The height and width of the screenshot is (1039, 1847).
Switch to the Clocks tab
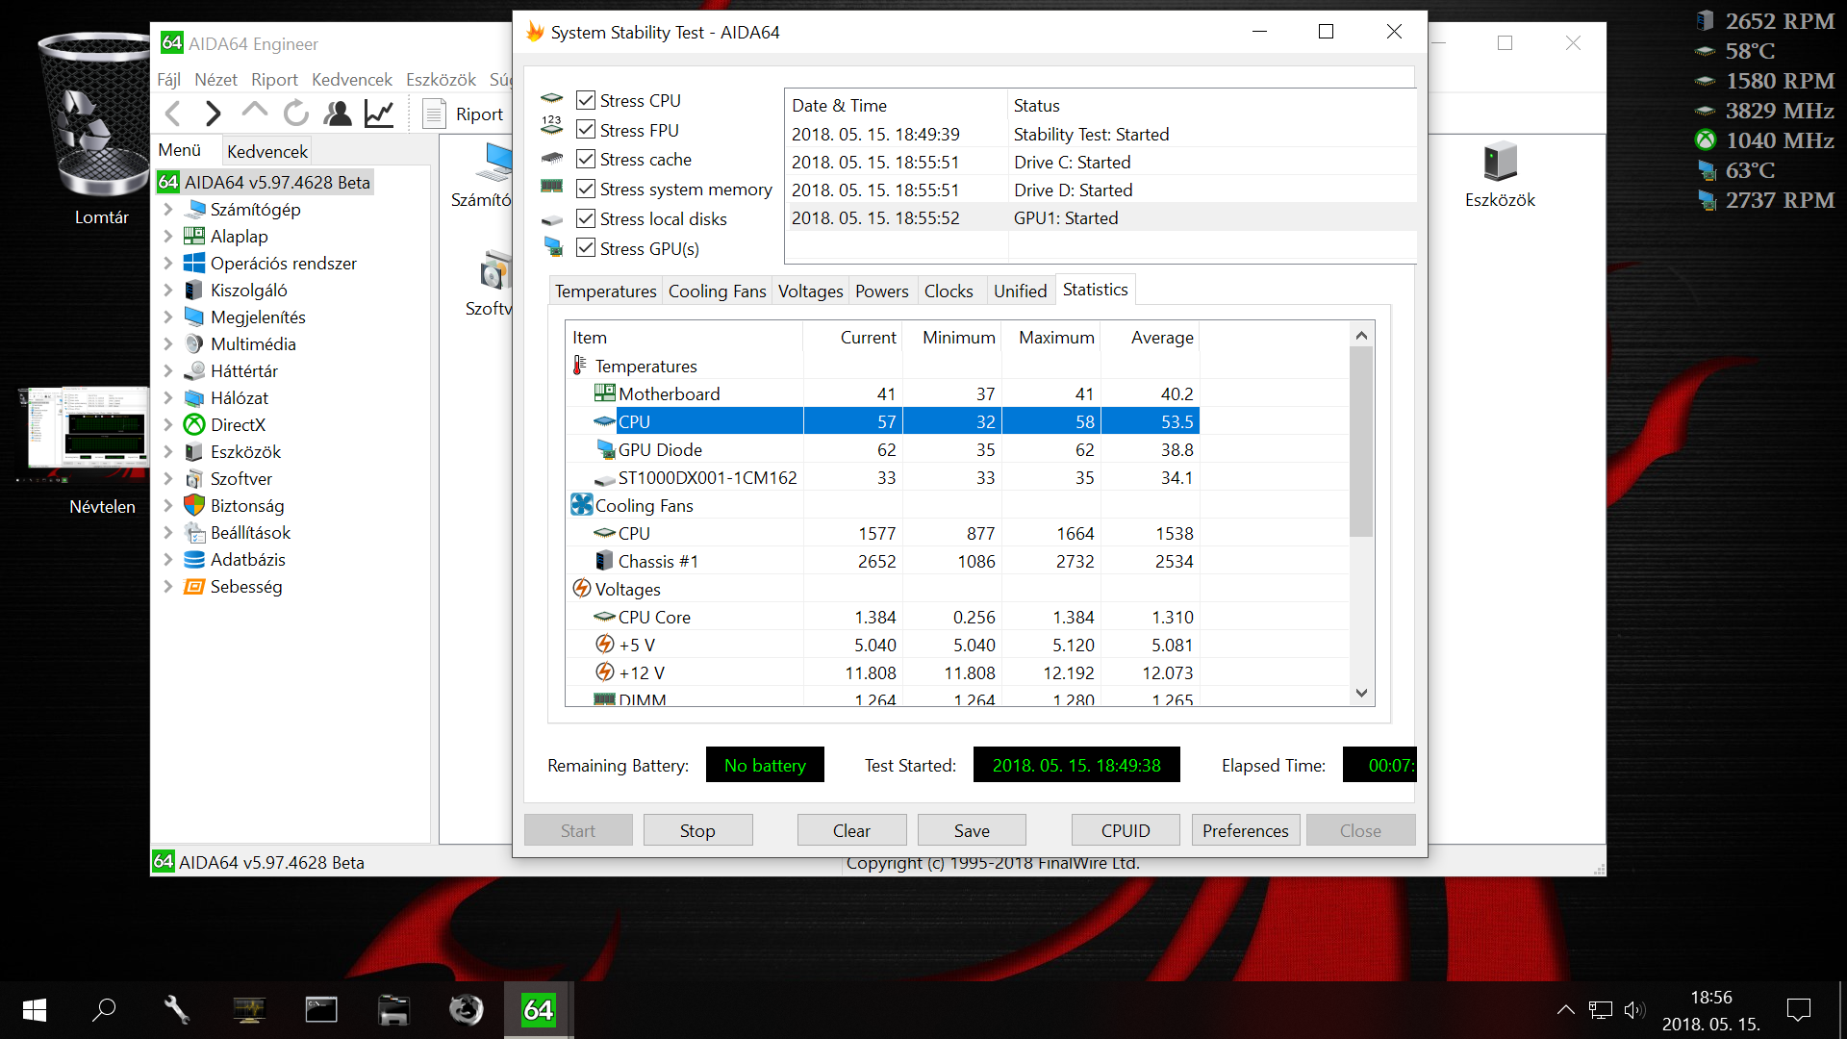tap(949, 291)
